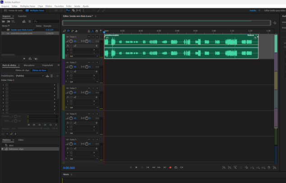Expand the smiziinhocompleto file entry
The width and height of the screenshot is (286, 183).
[x=3, y=33]
